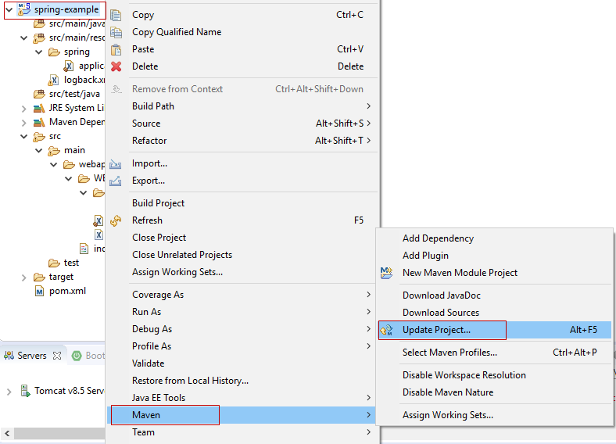Image resolution: width=616 pixels, height=444 pixels.
Task: Click the left arrow of horizontal scrollbar
Action: (x=7, y=434)
